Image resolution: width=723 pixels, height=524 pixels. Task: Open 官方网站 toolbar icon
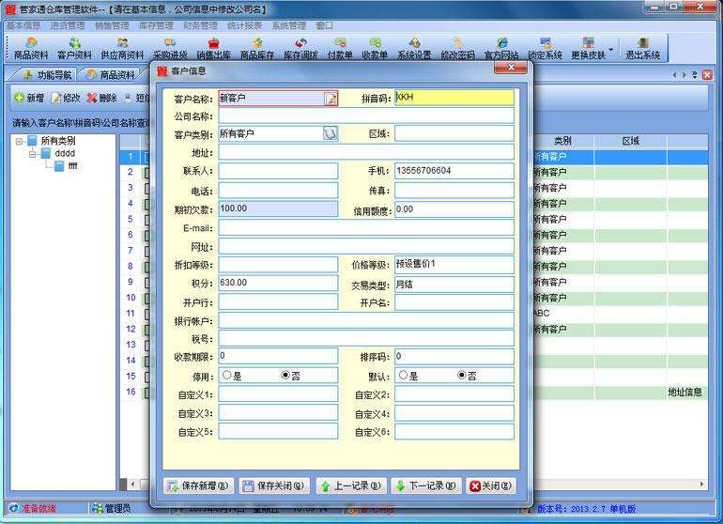501,49
